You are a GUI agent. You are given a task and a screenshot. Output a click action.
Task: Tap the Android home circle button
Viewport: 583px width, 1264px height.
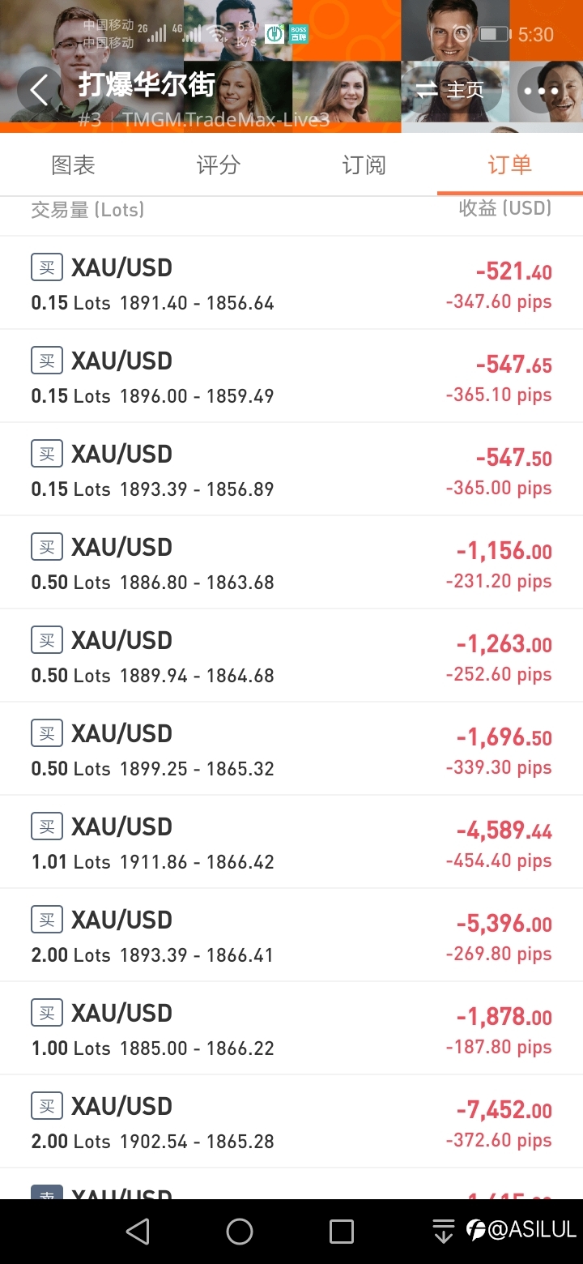[x=240, y=1232]
